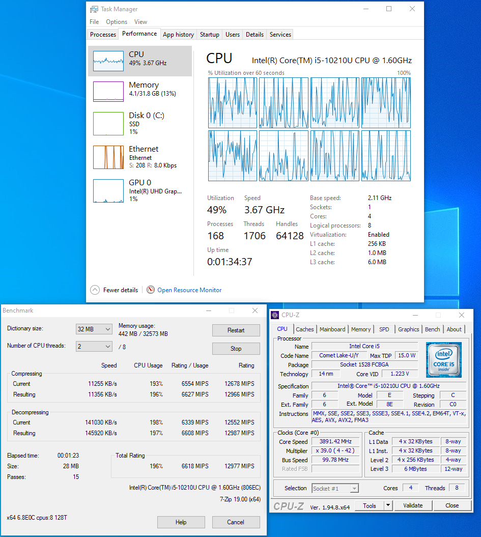481x537 pixels.
Task: Switch to the About tab in CPU-Z
Action: [x=454, y=329]
